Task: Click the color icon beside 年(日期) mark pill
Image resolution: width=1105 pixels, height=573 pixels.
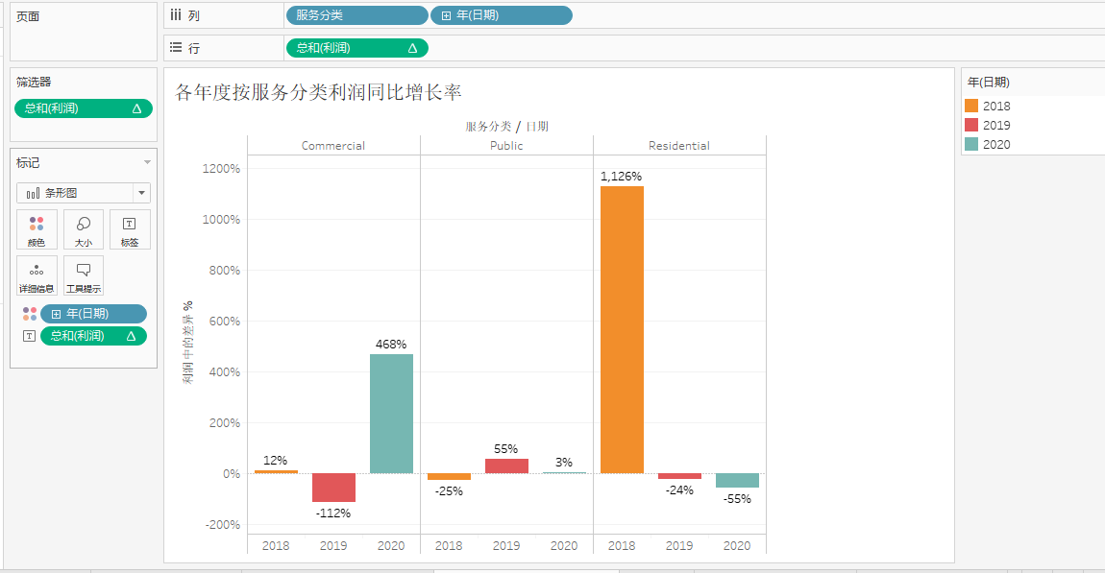Action: [30, 314]
